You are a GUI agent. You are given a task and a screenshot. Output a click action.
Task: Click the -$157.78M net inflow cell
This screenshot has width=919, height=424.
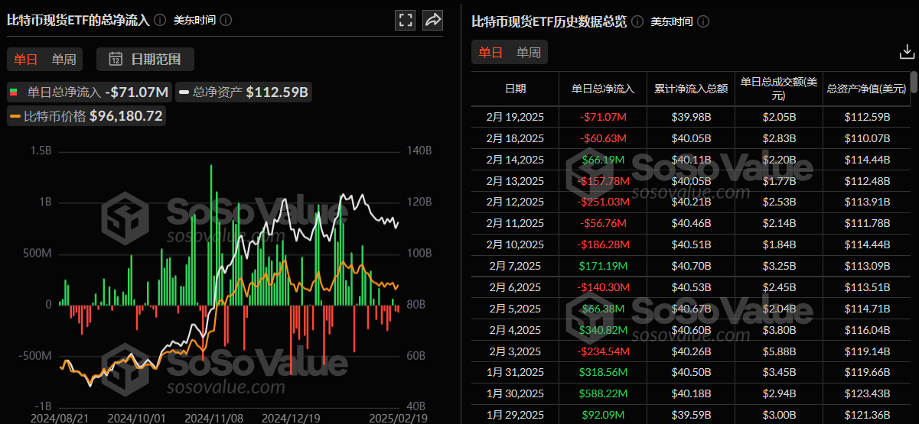pos(603,181)
